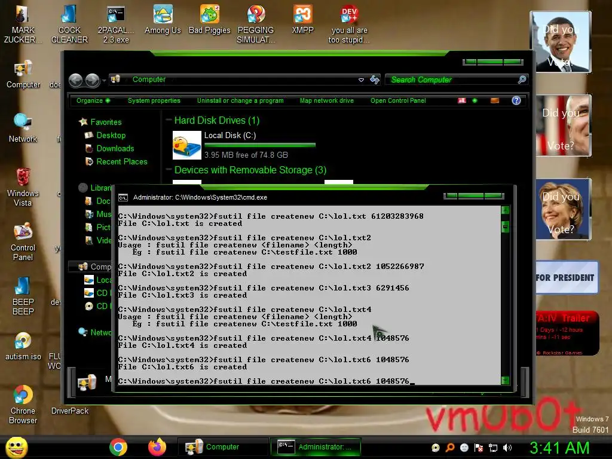This screenshot has height=459, width=612.
Task: Click the 3:41 AM clock
Action: click(559, 448)
